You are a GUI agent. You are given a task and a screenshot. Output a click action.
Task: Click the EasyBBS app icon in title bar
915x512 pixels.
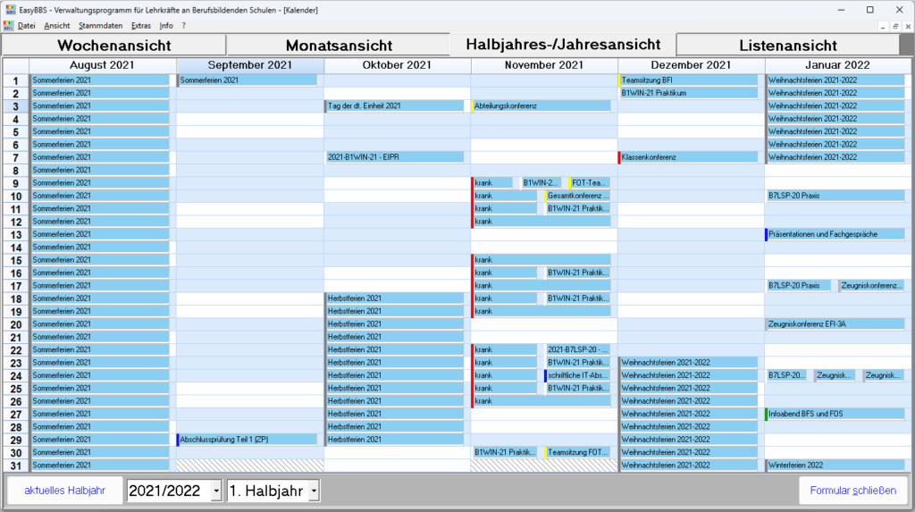tap(11, 10)
